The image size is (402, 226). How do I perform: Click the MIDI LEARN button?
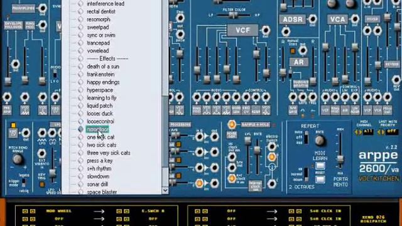320,166
